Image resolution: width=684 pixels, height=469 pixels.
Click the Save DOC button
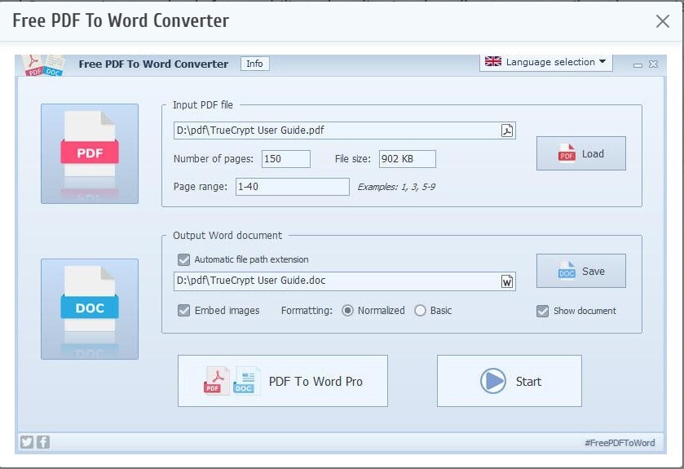point(580,271)
